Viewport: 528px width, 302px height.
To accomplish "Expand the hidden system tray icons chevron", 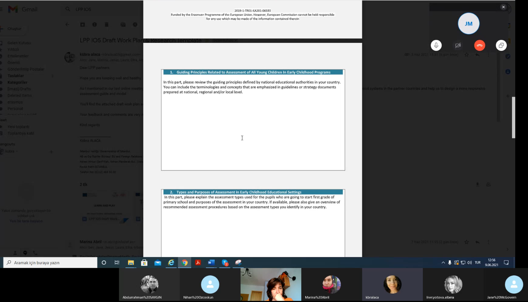I will (443, 263).
